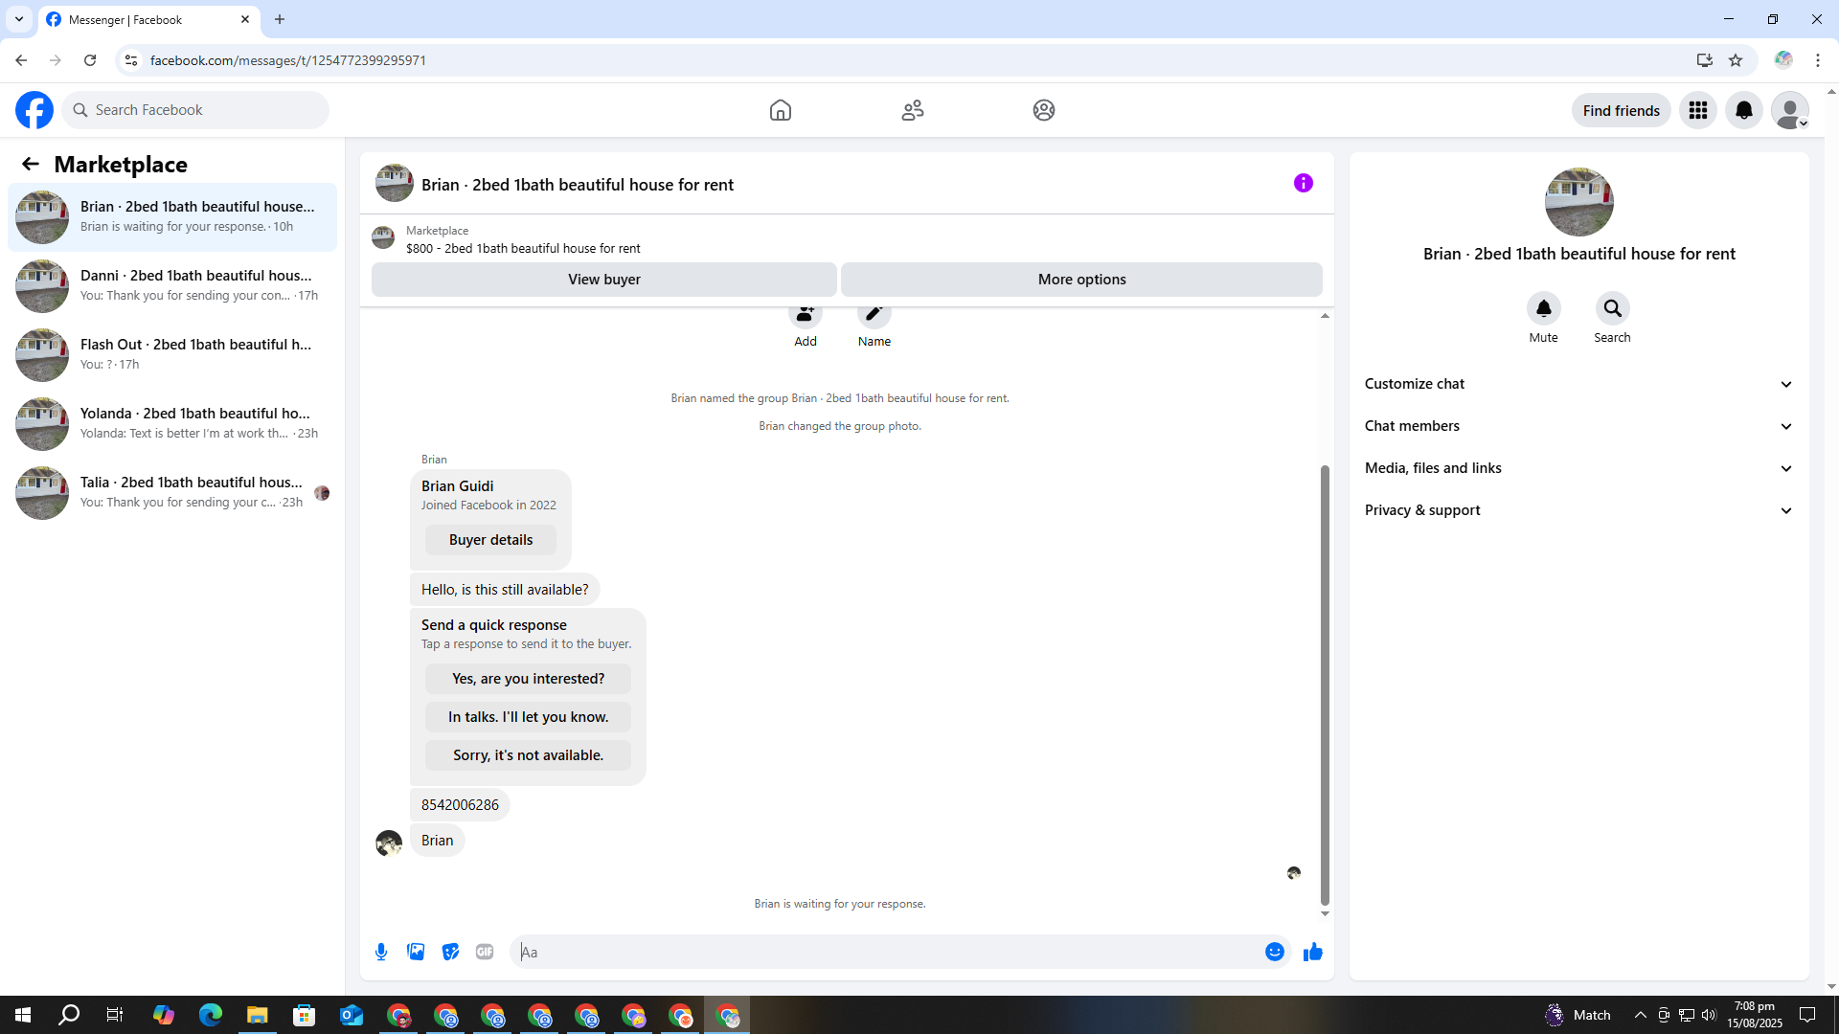Expand Media, files and links section

pyautogui.click(x=1578, y=468)
